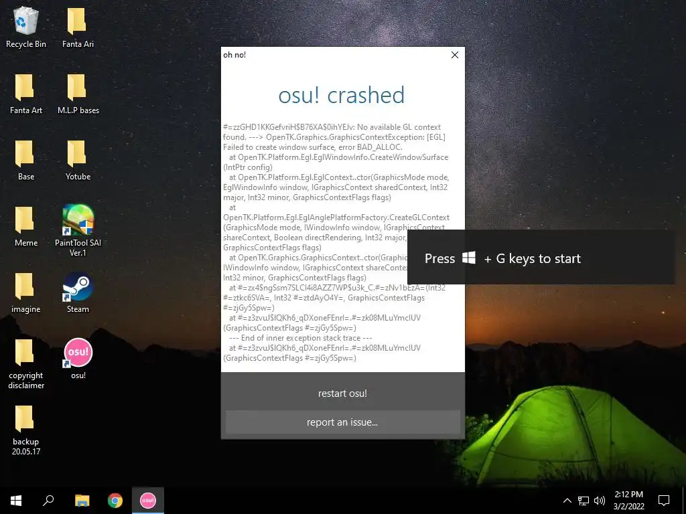Close the oh no! crash dialog

coord(455,55)
